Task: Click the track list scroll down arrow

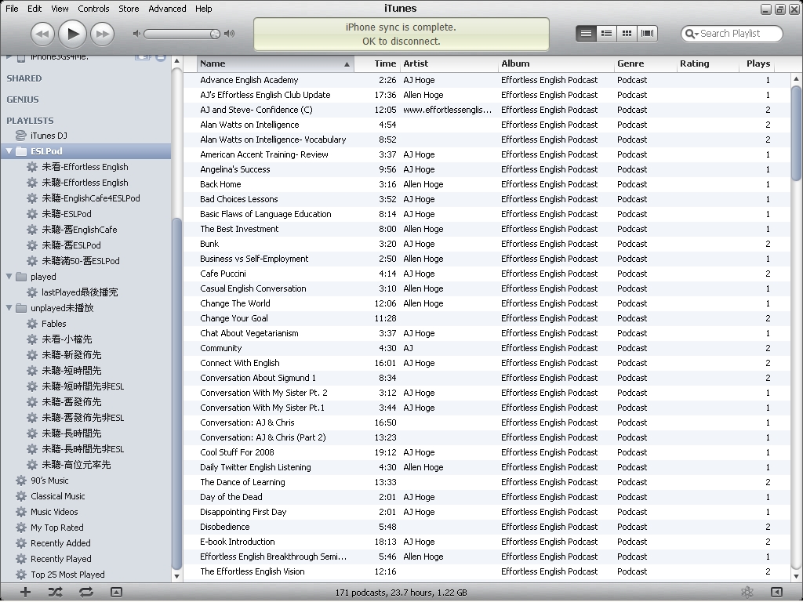Action: (797, 576)
